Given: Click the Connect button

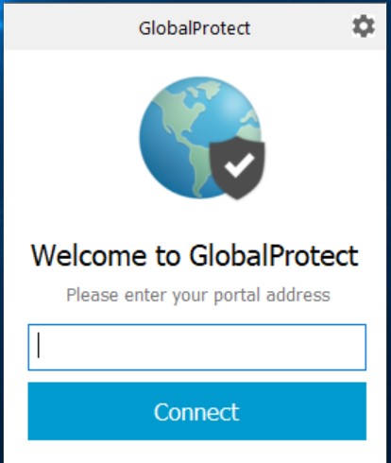Looking at the screenshot, I should point(197,411).
